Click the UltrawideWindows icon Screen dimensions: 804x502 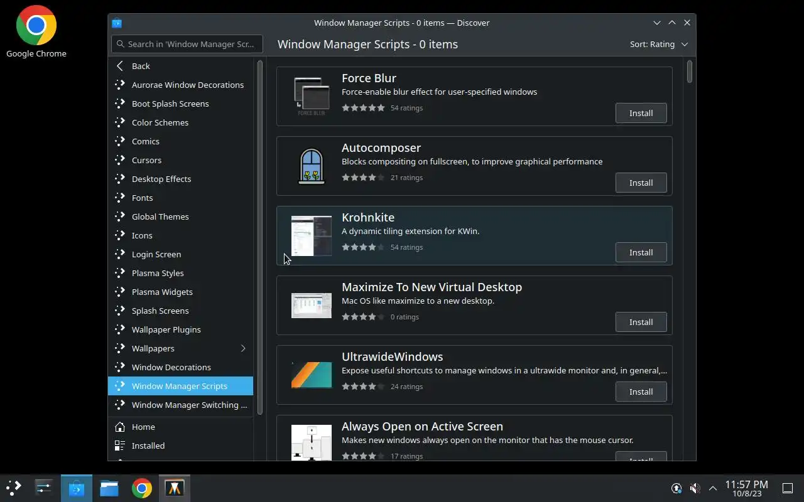pyautogui.click(x=312, y=375)
